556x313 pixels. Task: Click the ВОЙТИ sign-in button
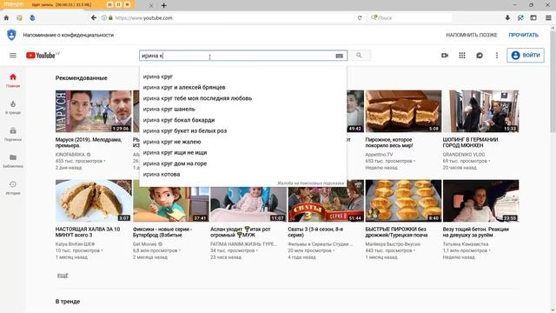[526, 56]
